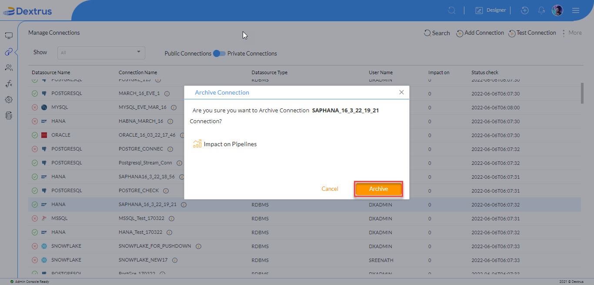The height and width of the screenshot is (285, 594).
Task: Click info icon next to MARCH_16_EVE_1
Action: pos(167,94)
